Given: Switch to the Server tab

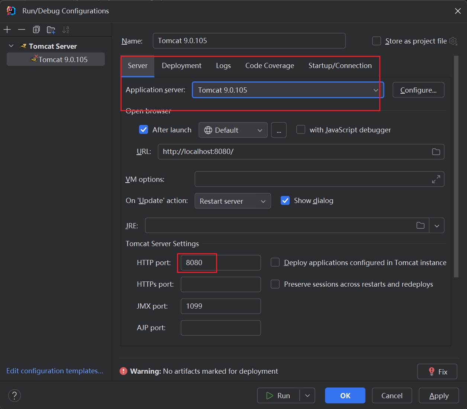Looking at the screenshot, I should [138, 66].
